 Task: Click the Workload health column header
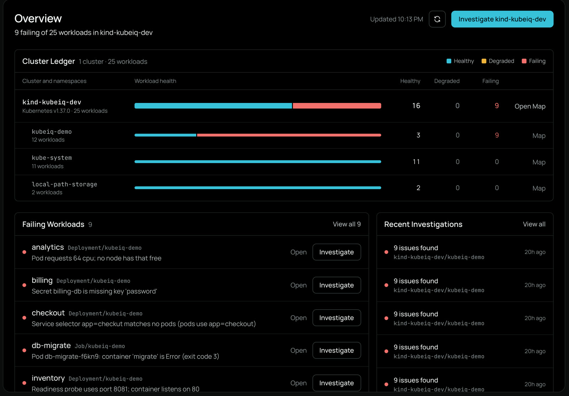coord(155,81)
